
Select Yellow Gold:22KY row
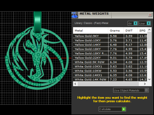(110, 58)
